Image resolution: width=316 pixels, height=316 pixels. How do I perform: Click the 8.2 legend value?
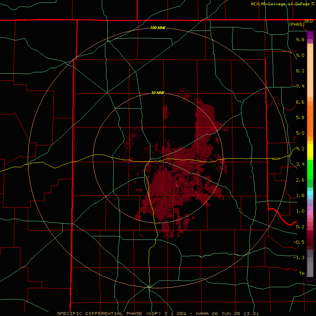(300, 71)
